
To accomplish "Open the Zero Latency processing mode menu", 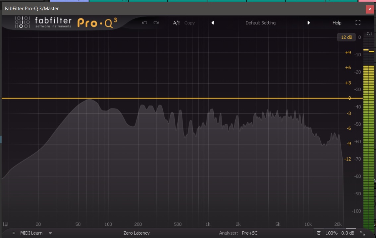I will tap(136, 233).
